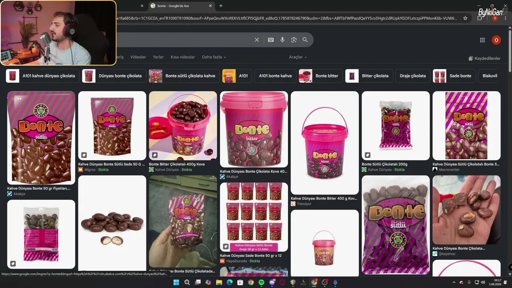This screenshot has width=512, height=288.
Task: Click the magnifier search button
Action: pos(305,40)
